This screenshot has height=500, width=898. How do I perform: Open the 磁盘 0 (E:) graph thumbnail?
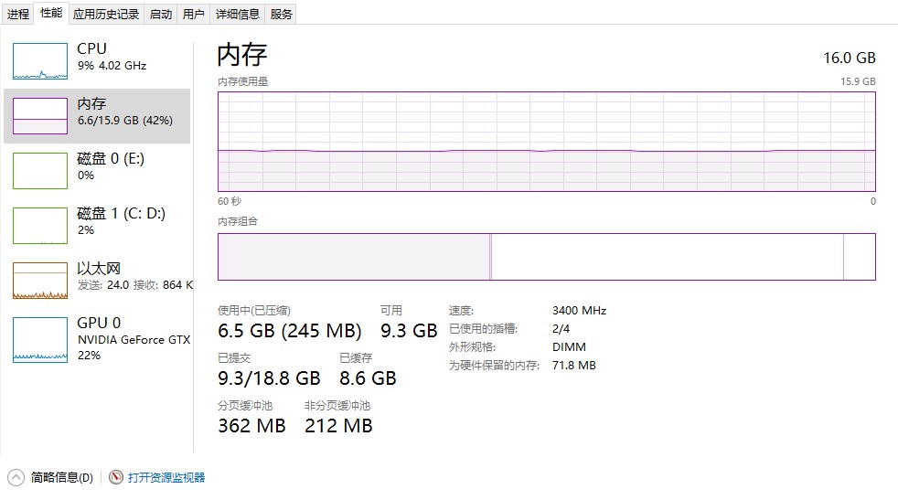(x=40, y=171)
